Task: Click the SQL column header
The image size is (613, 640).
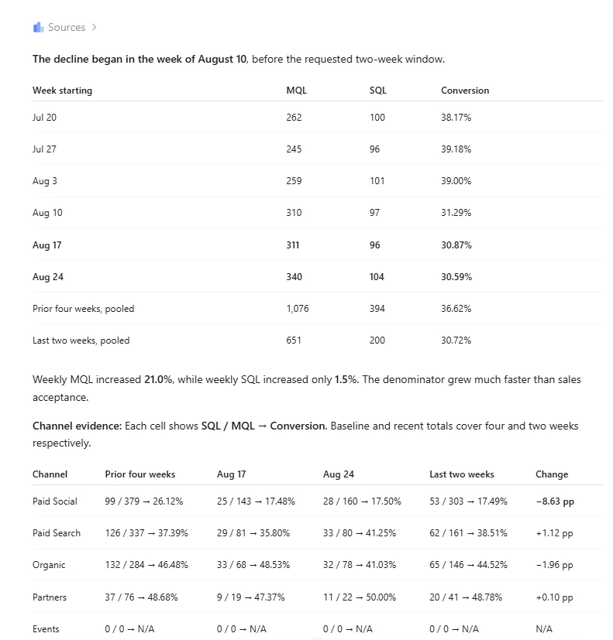Action: (x=378, y=91)
